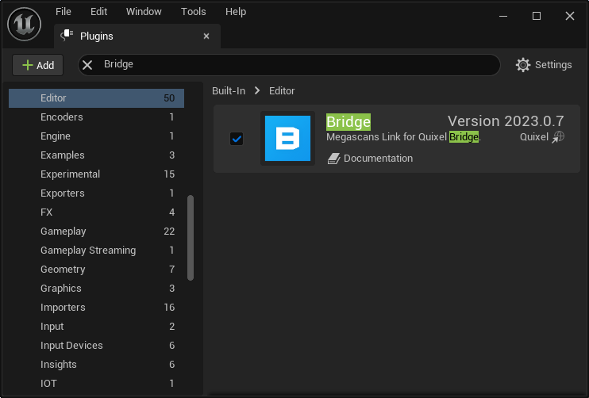Click the breadcrumb chevron after Built-In
Screen dimensions: 589x398
pyautogui.click(x=257, y=91)
